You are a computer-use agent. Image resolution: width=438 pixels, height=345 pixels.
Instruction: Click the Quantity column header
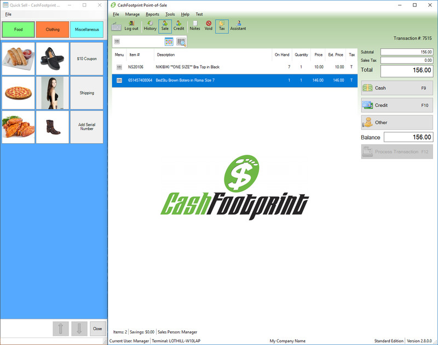pos(302,55)
